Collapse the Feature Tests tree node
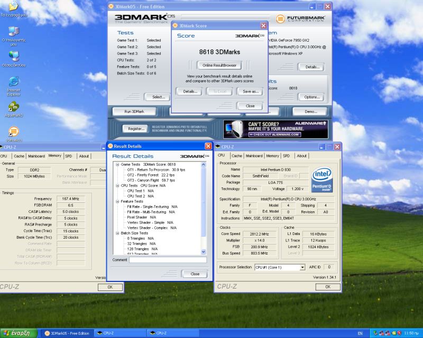This screenshot has width=423, height=338. 117,201
